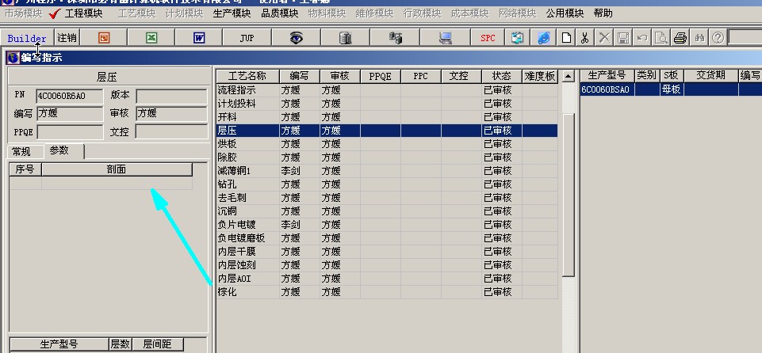The width and height of the screenshot is (762, 353).
Task: Select the 减薄铜1 process row
Action: tap(387, 171)
